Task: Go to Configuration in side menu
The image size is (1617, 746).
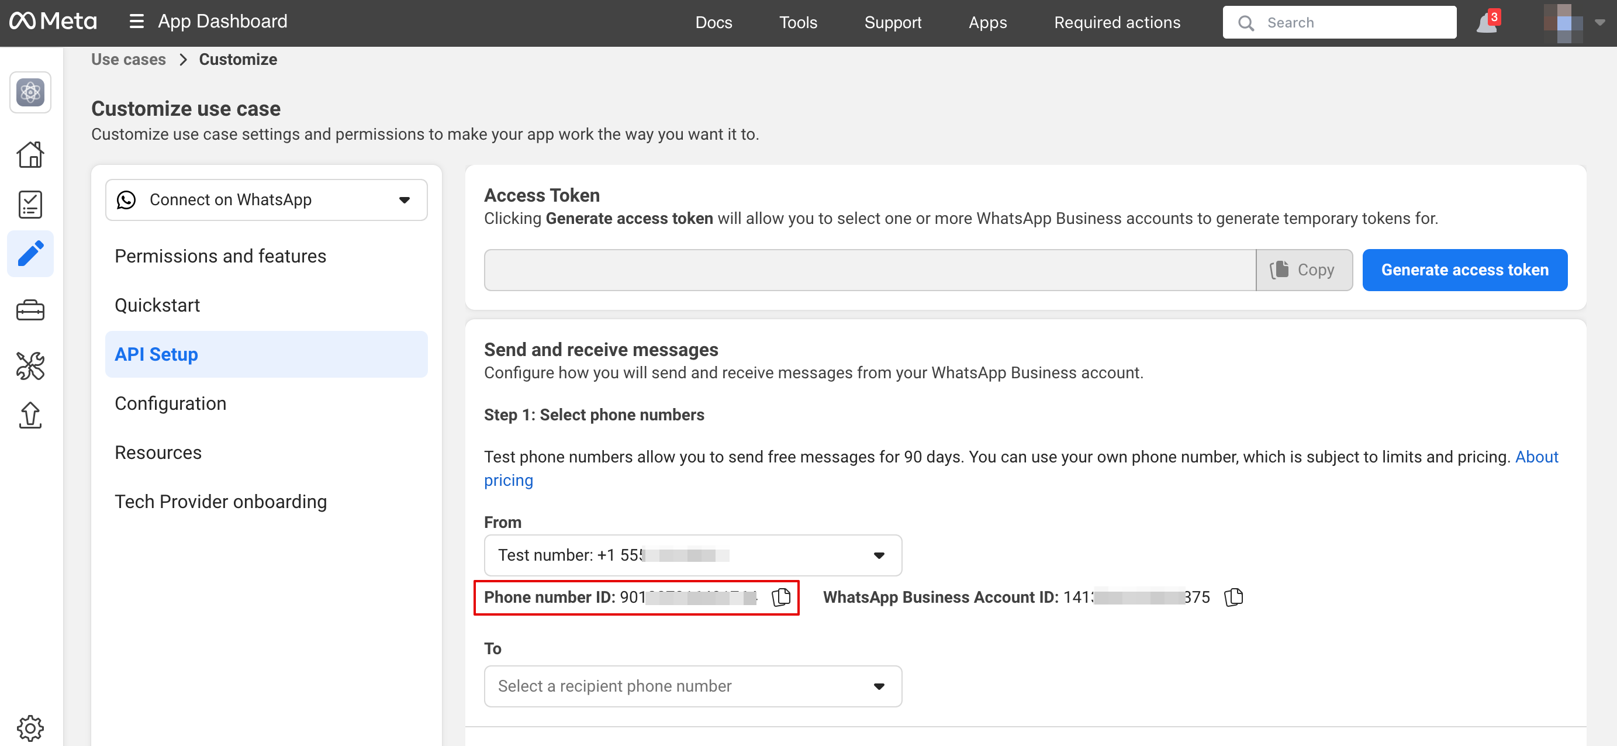Action: point(170,403)
